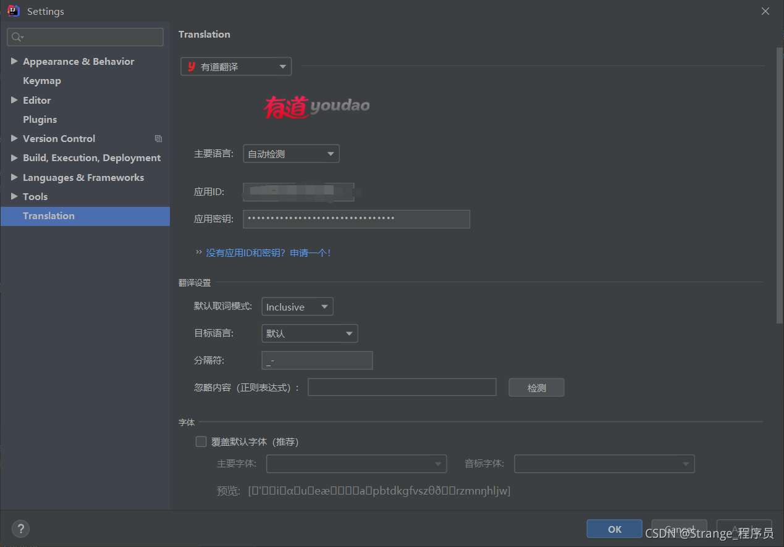Click the 应用密钥 password field
Image resolution: width=784 pixels, height=547 pixels.
tap(356, 219)
